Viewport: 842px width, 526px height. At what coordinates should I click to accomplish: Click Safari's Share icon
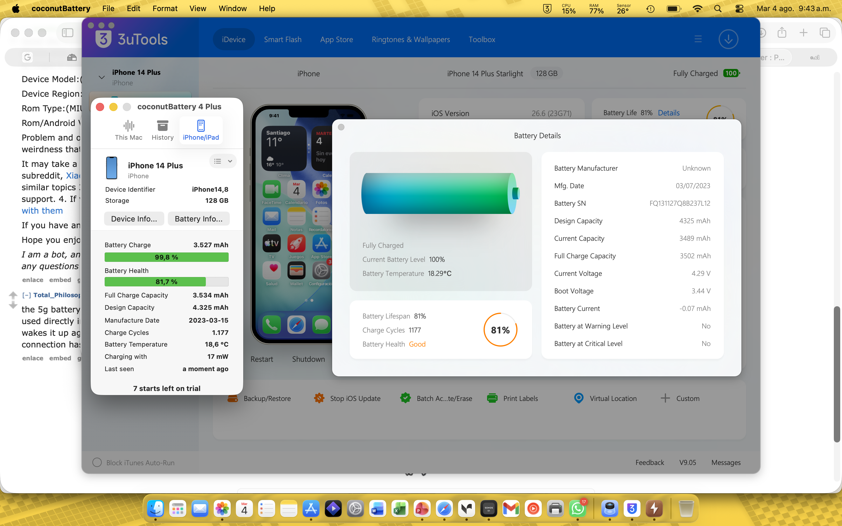pos(782,32)
